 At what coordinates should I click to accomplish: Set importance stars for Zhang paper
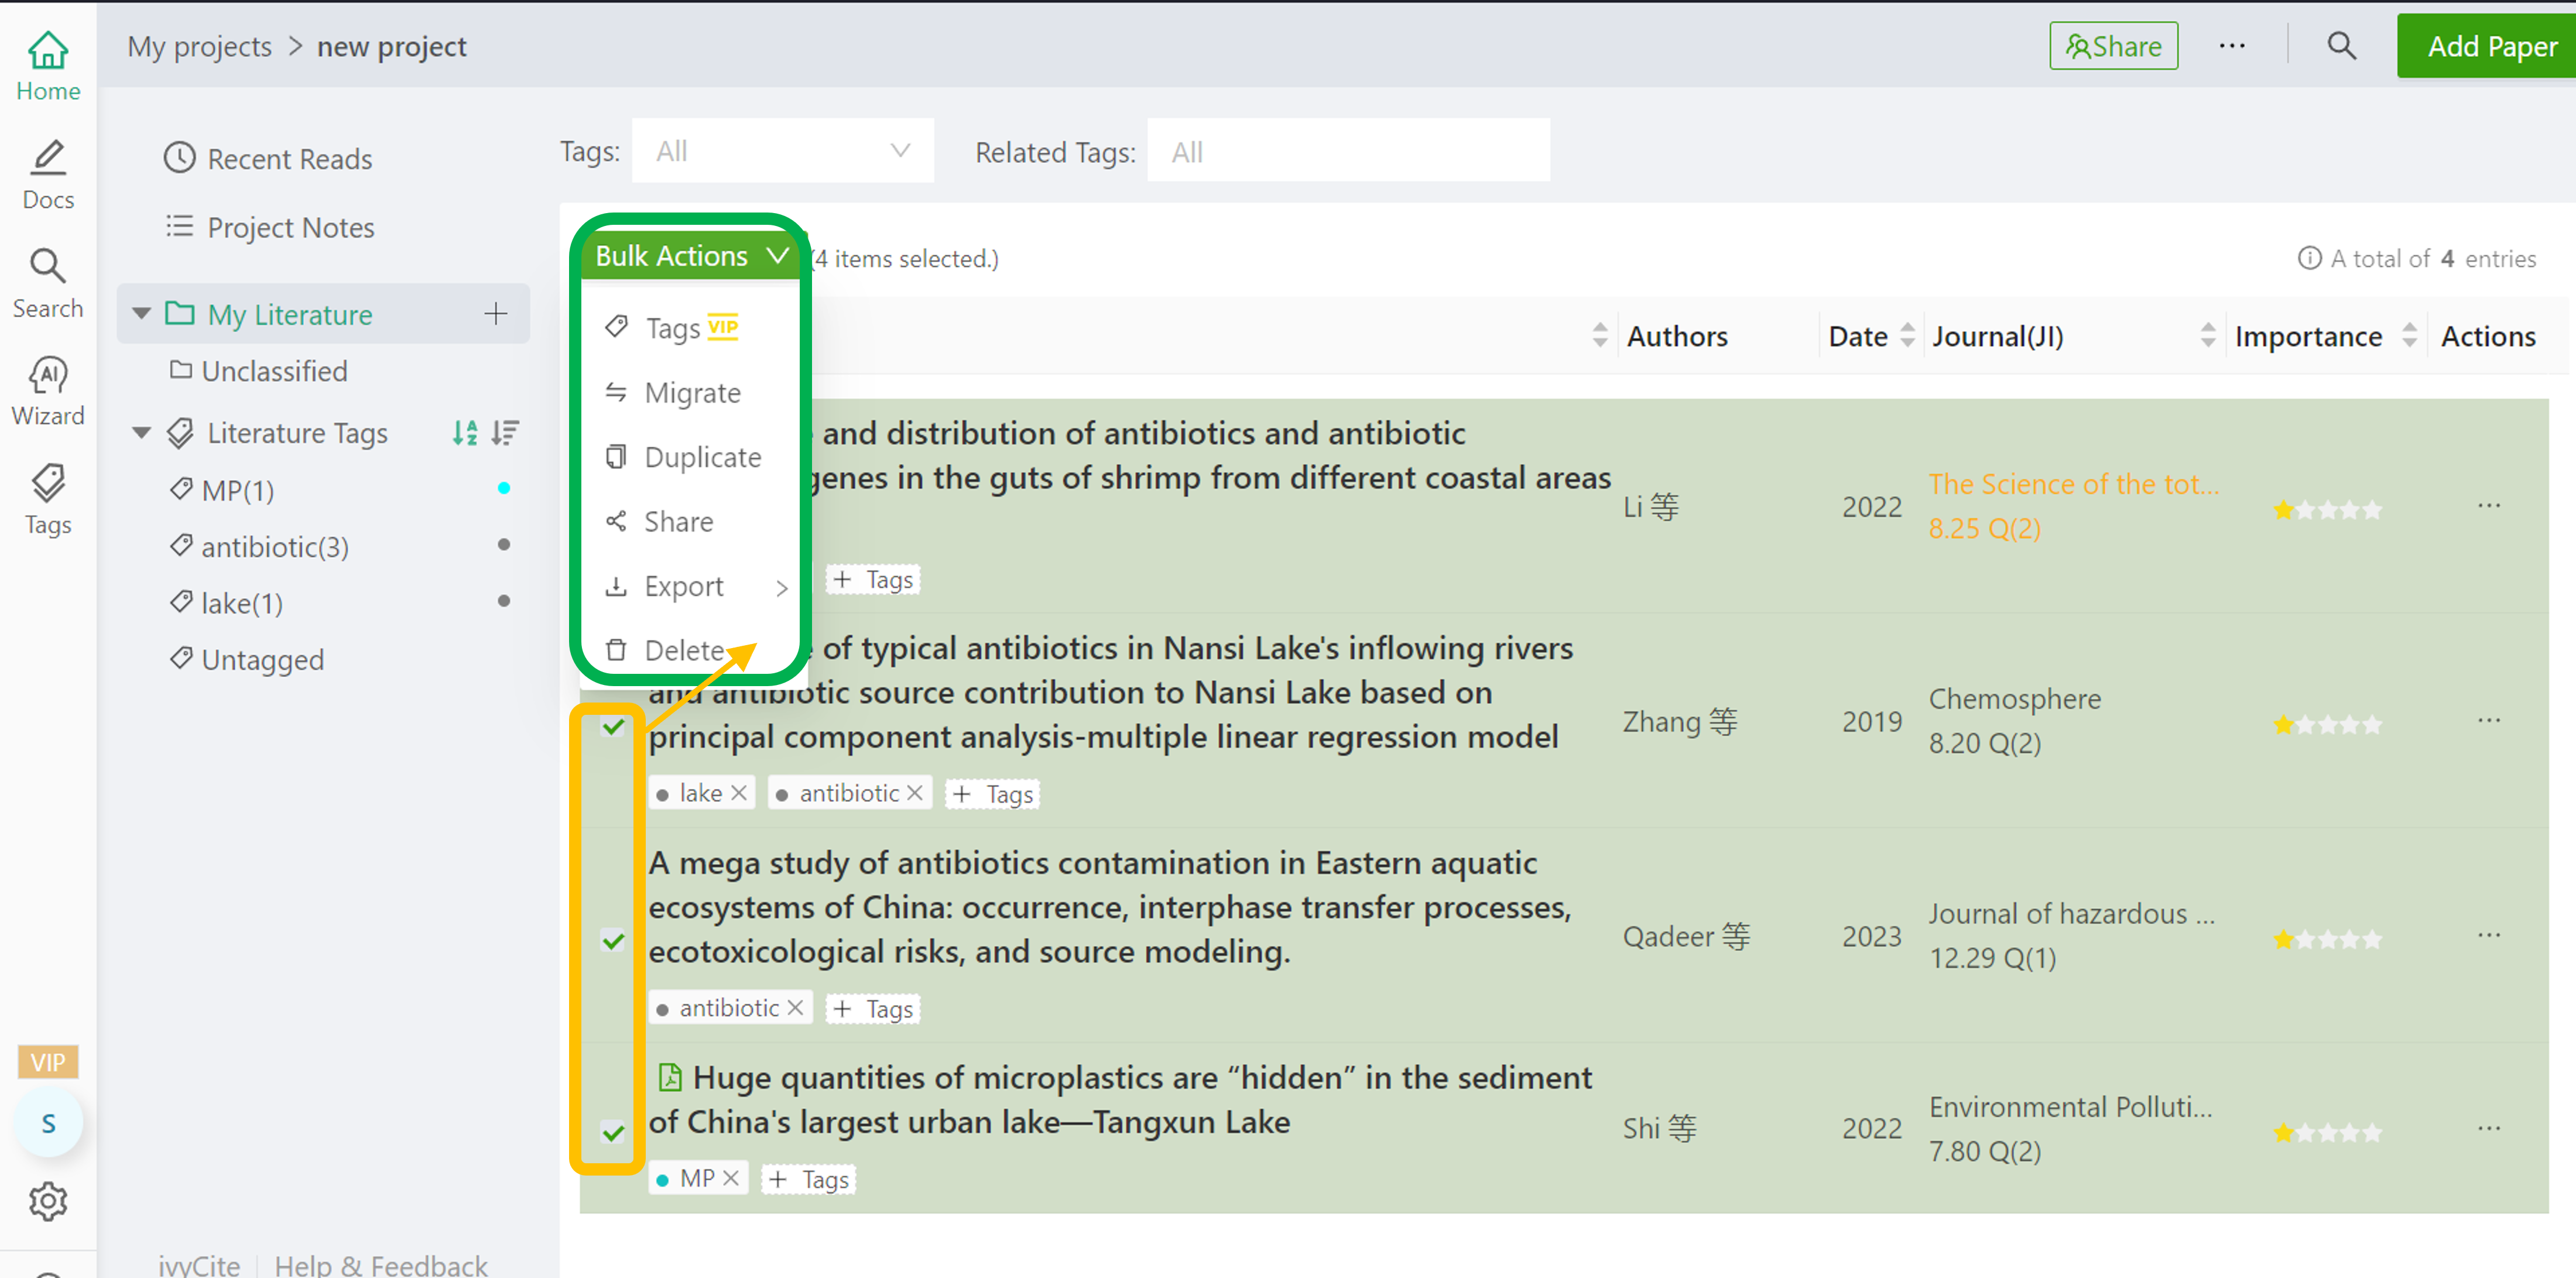click(x=2327, y=725)
